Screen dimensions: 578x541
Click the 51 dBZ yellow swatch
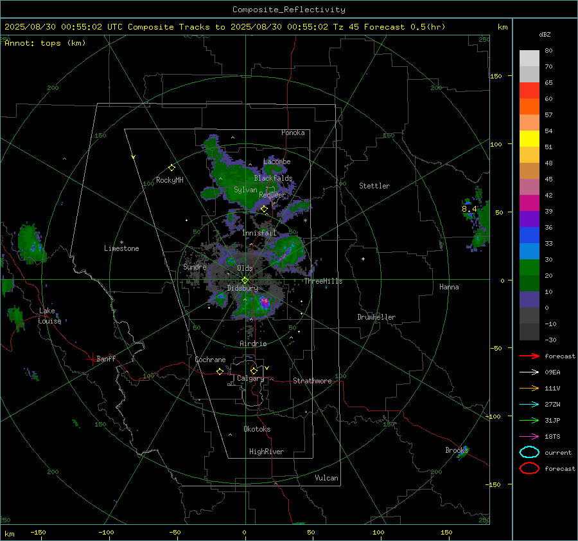click(x=529, y=138)
